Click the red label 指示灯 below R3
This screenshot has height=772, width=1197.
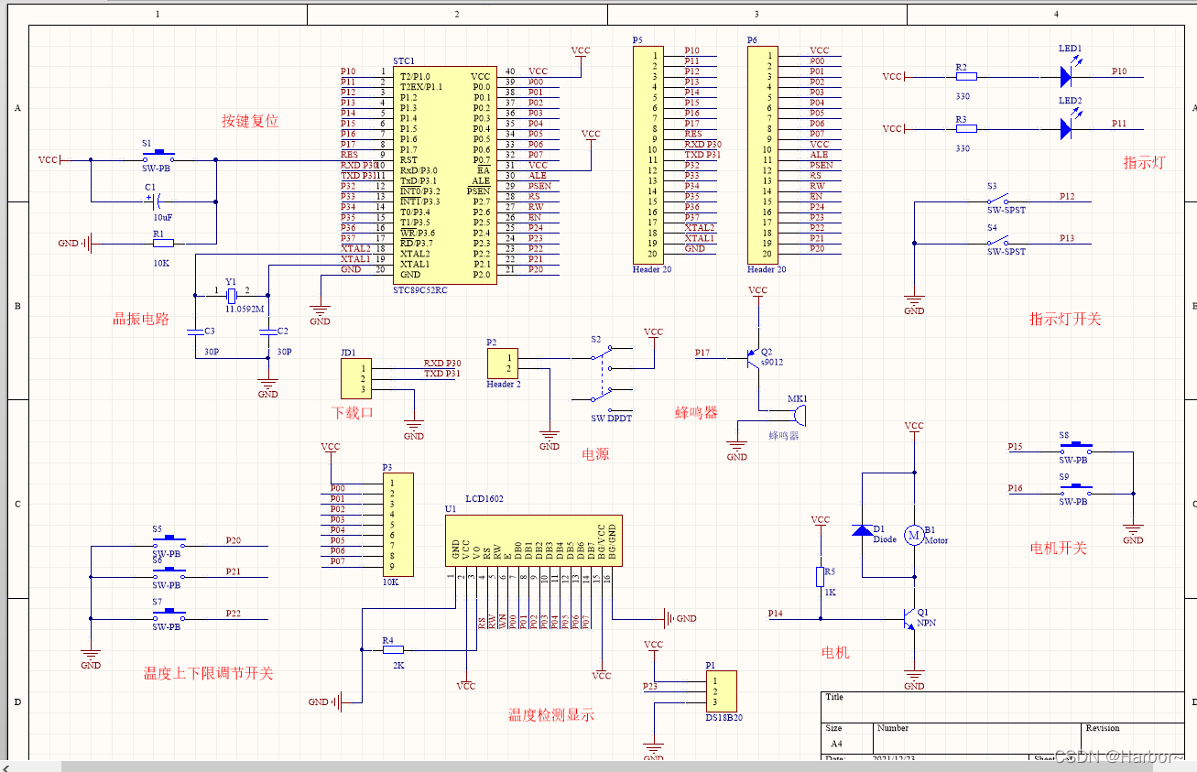coord(1145,162)
